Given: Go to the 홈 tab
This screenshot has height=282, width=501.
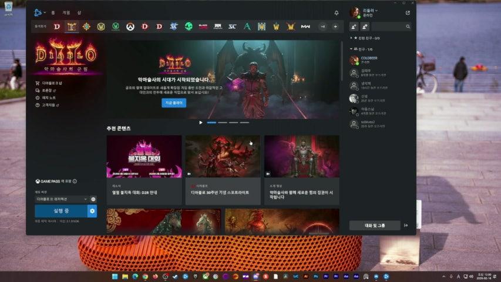Looking at the screenshot, I should [53, 13].
